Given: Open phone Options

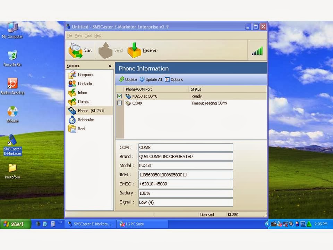Looking at the screenshot, I should click(x=174, y=80).
